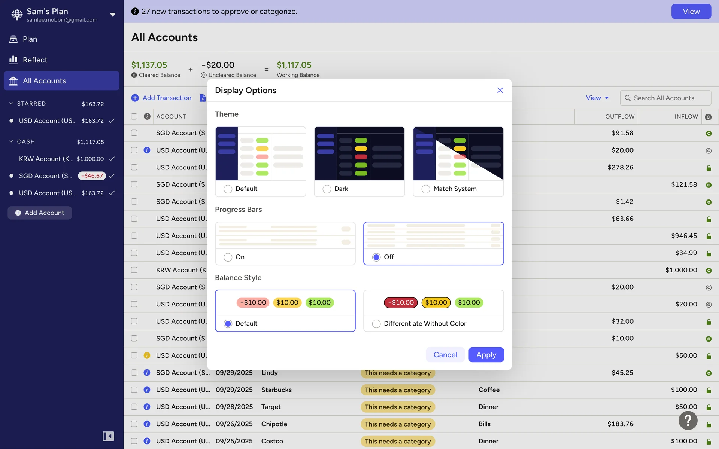Click the cleared icon on Lindy row
719x449 pixels.
pos(709,373)
